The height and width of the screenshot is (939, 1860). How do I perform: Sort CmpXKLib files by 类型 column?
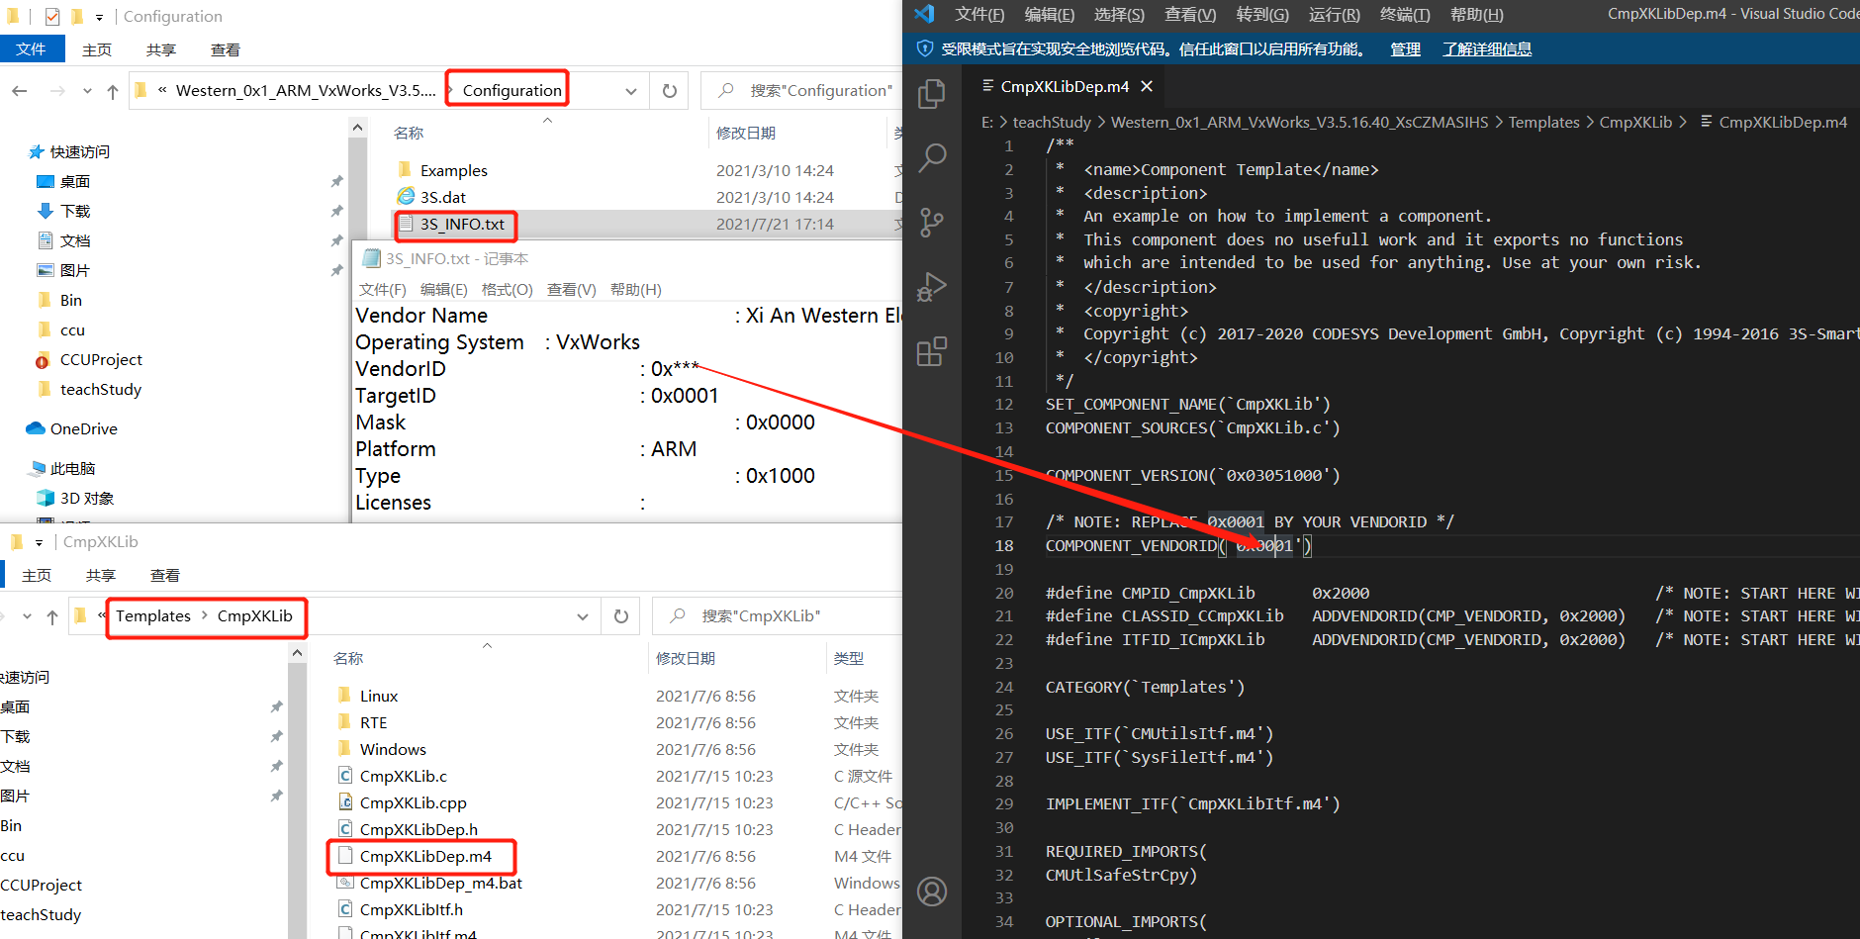click(849, 659)
